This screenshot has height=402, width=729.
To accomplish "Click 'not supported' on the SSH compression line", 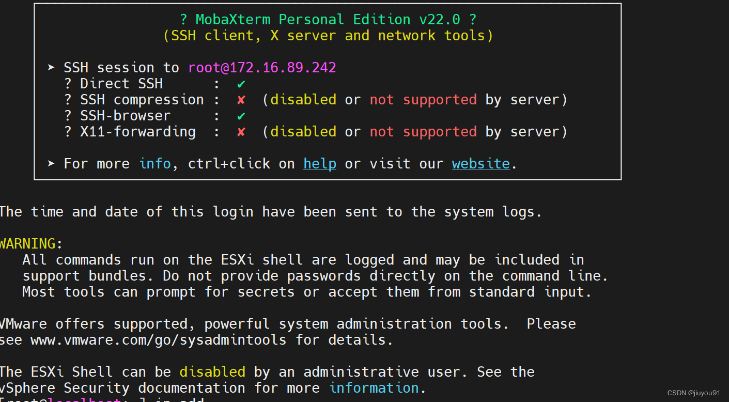I will point(423,100).
